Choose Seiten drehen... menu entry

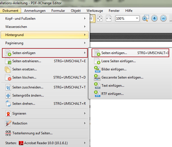tap(45, 104)
